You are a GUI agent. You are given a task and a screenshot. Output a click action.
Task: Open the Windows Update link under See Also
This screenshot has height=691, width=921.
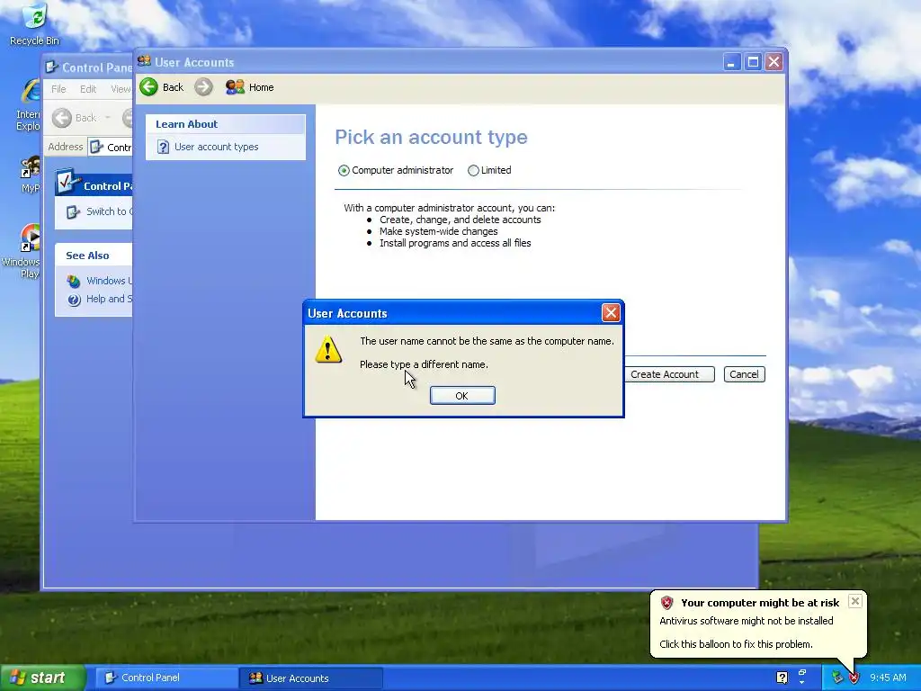click(x=109, y=281)
